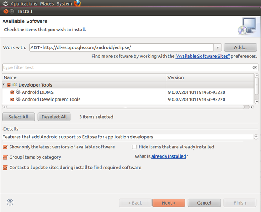Click the Details text stepper arrows
Screen dimensions: 261x212
click(256, 137)
